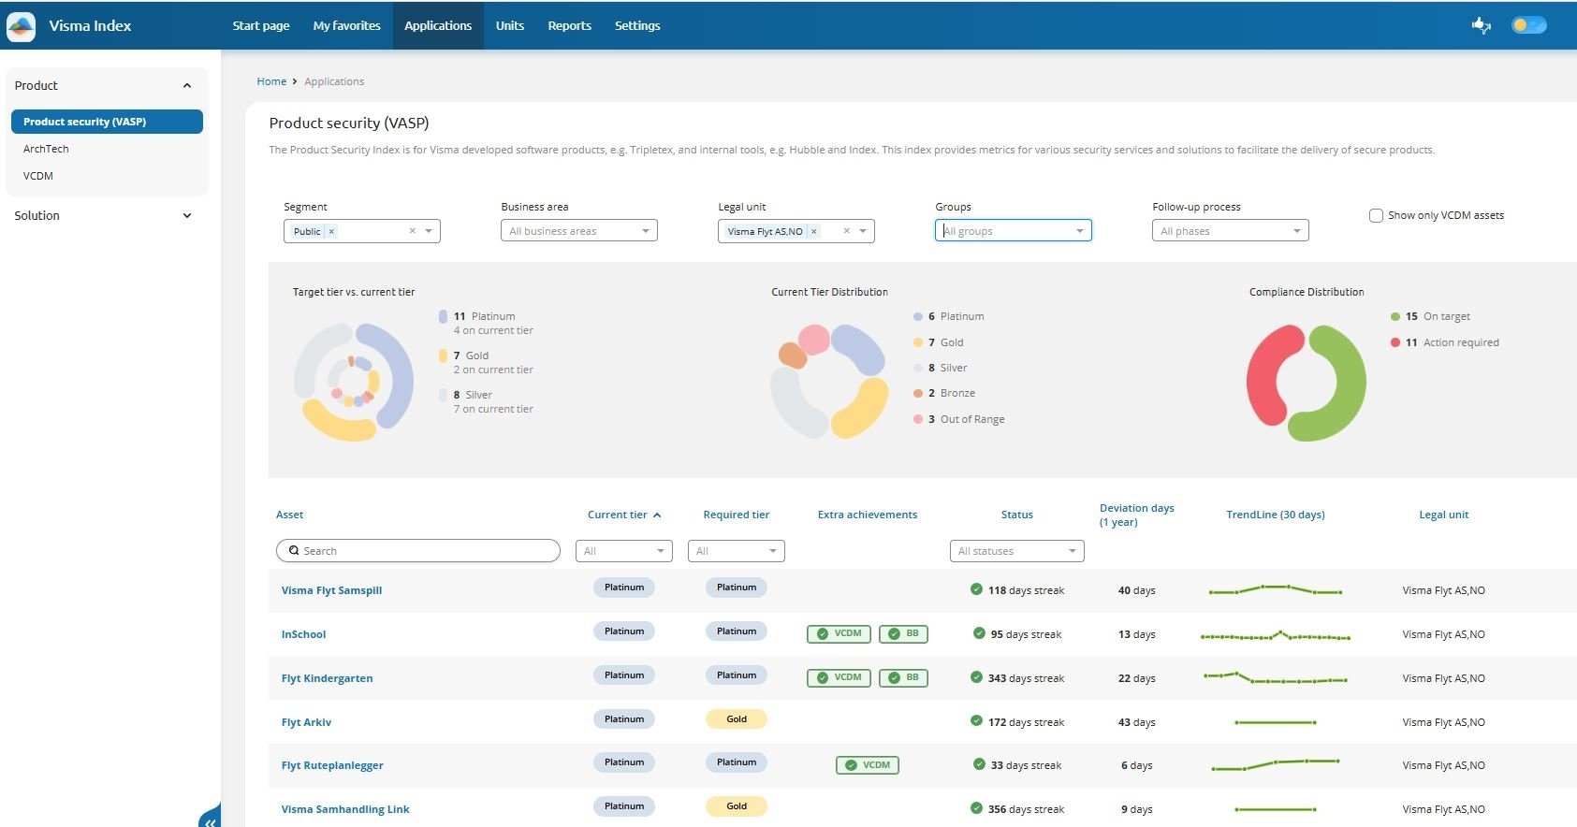Open the Reports tab
This screenshot has height=827, width=1577.
click(x=570, y=25)
